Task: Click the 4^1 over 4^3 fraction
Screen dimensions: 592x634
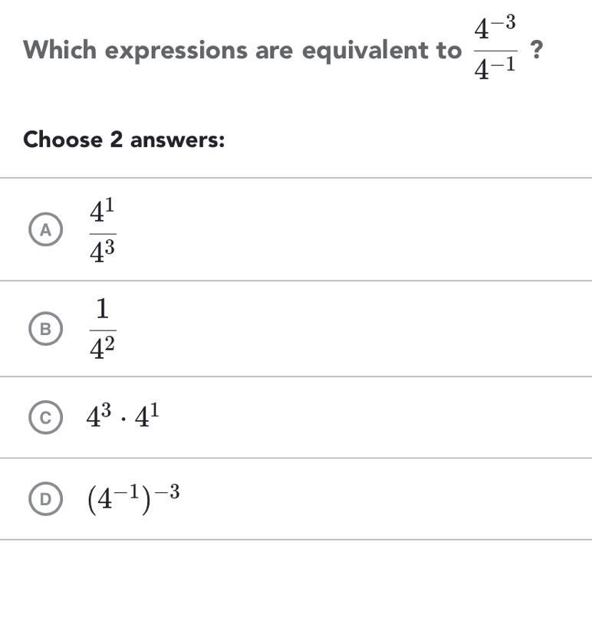Action: point(103,230)
